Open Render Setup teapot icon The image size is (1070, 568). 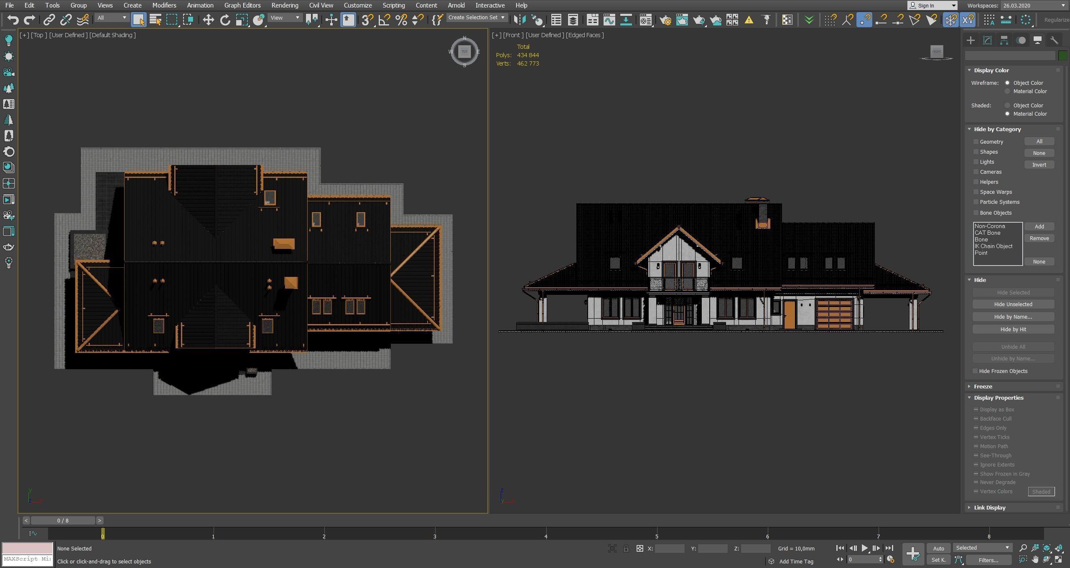click(665, 20)
